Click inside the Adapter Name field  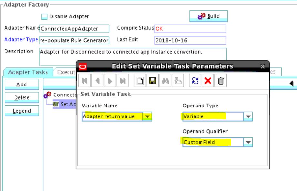[70, 29]
